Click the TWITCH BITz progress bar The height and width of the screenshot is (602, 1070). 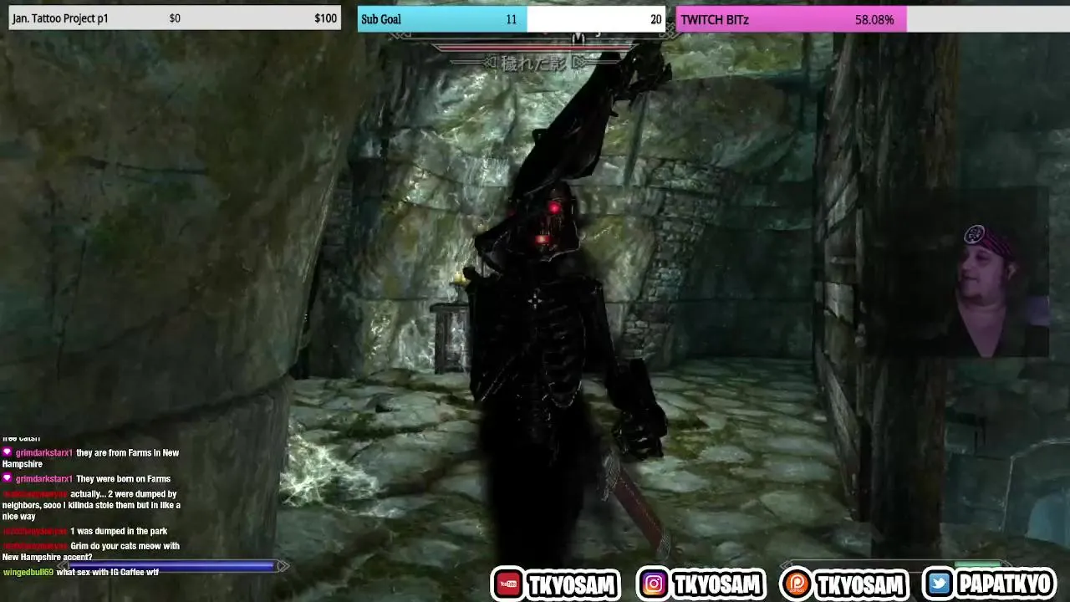coord(873,19)
